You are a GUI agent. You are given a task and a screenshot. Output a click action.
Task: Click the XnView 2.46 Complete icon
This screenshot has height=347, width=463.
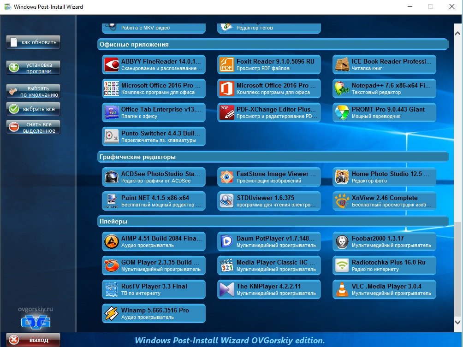[x=342, y=201]
